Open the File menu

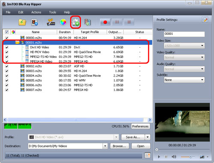click(8, 12)
